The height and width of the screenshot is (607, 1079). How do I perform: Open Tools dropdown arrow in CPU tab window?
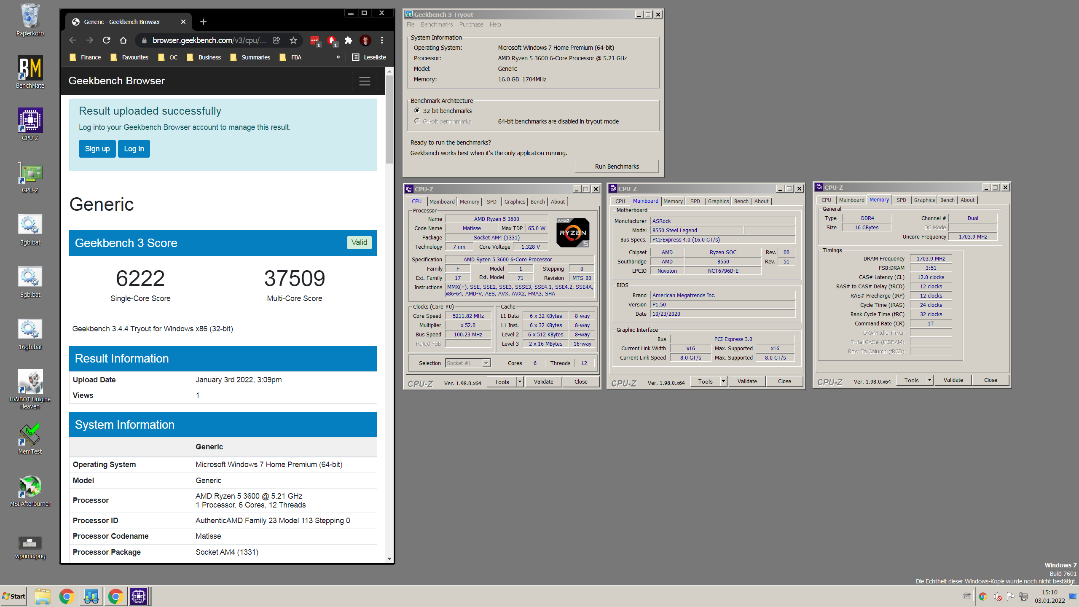(x=520, y=382)
